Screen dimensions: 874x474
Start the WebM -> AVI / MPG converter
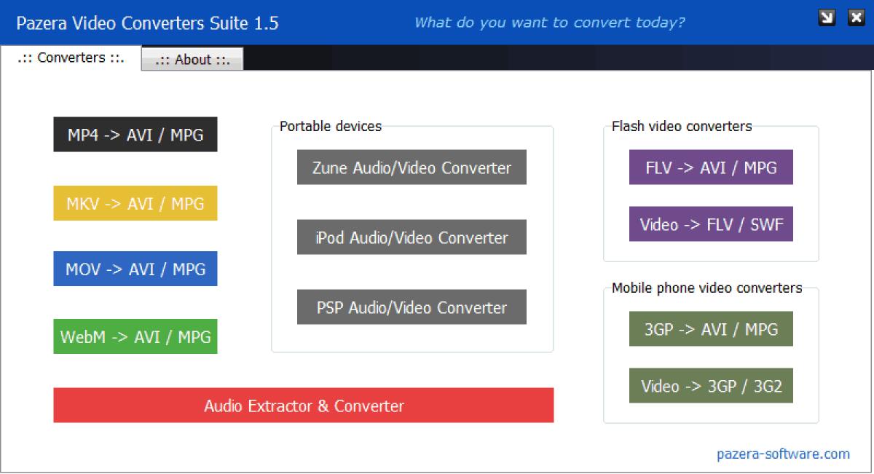tap(135, 336)
